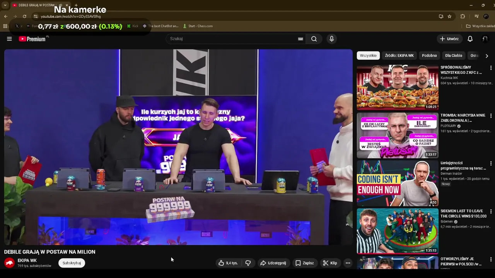Show next filter chips with arrow

(x=486, y=56)
